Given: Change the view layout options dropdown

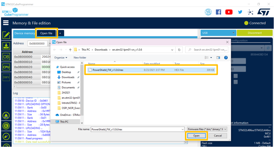Looking at the screenshot, I should click(211, 58).
